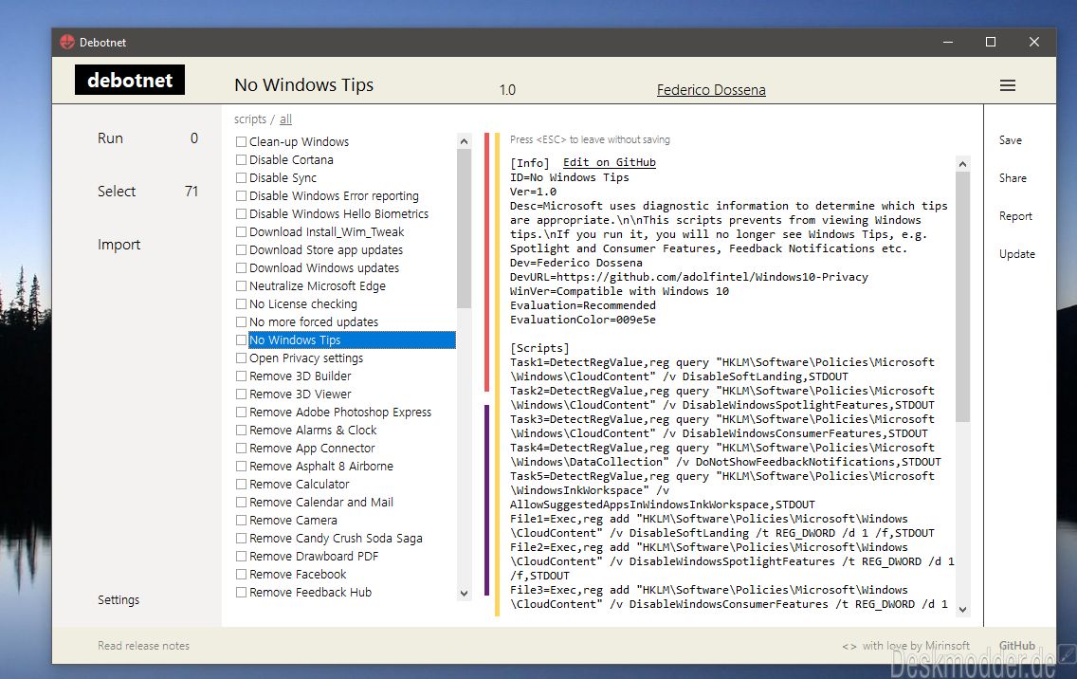Viewport: 1077px width, 679px height.
Task: Click Select in the left sidebar
Action: click(x=116, y=191)
